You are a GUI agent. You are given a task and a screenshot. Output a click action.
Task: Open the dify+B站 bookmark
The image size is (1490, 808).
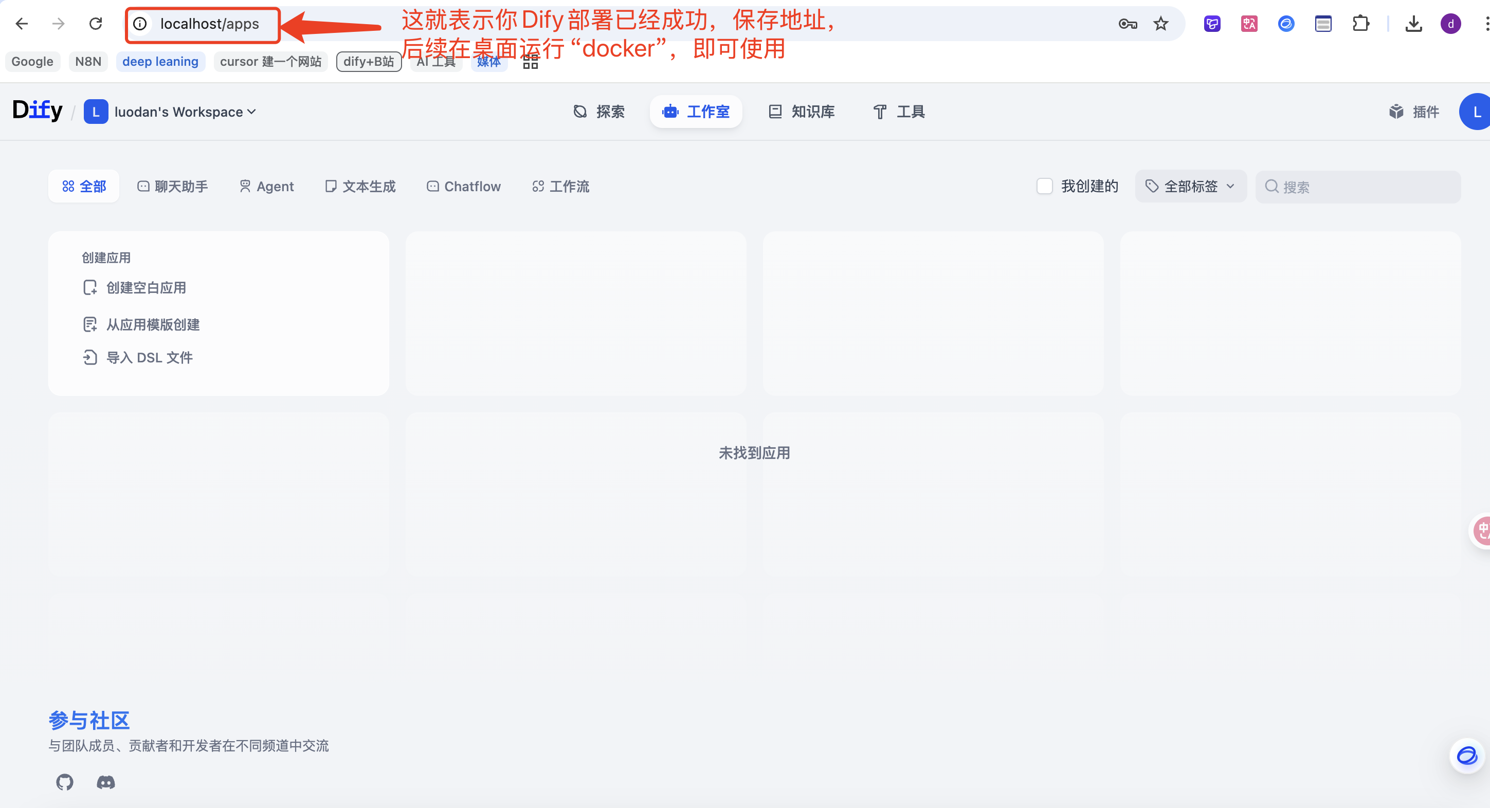(369, 61)
